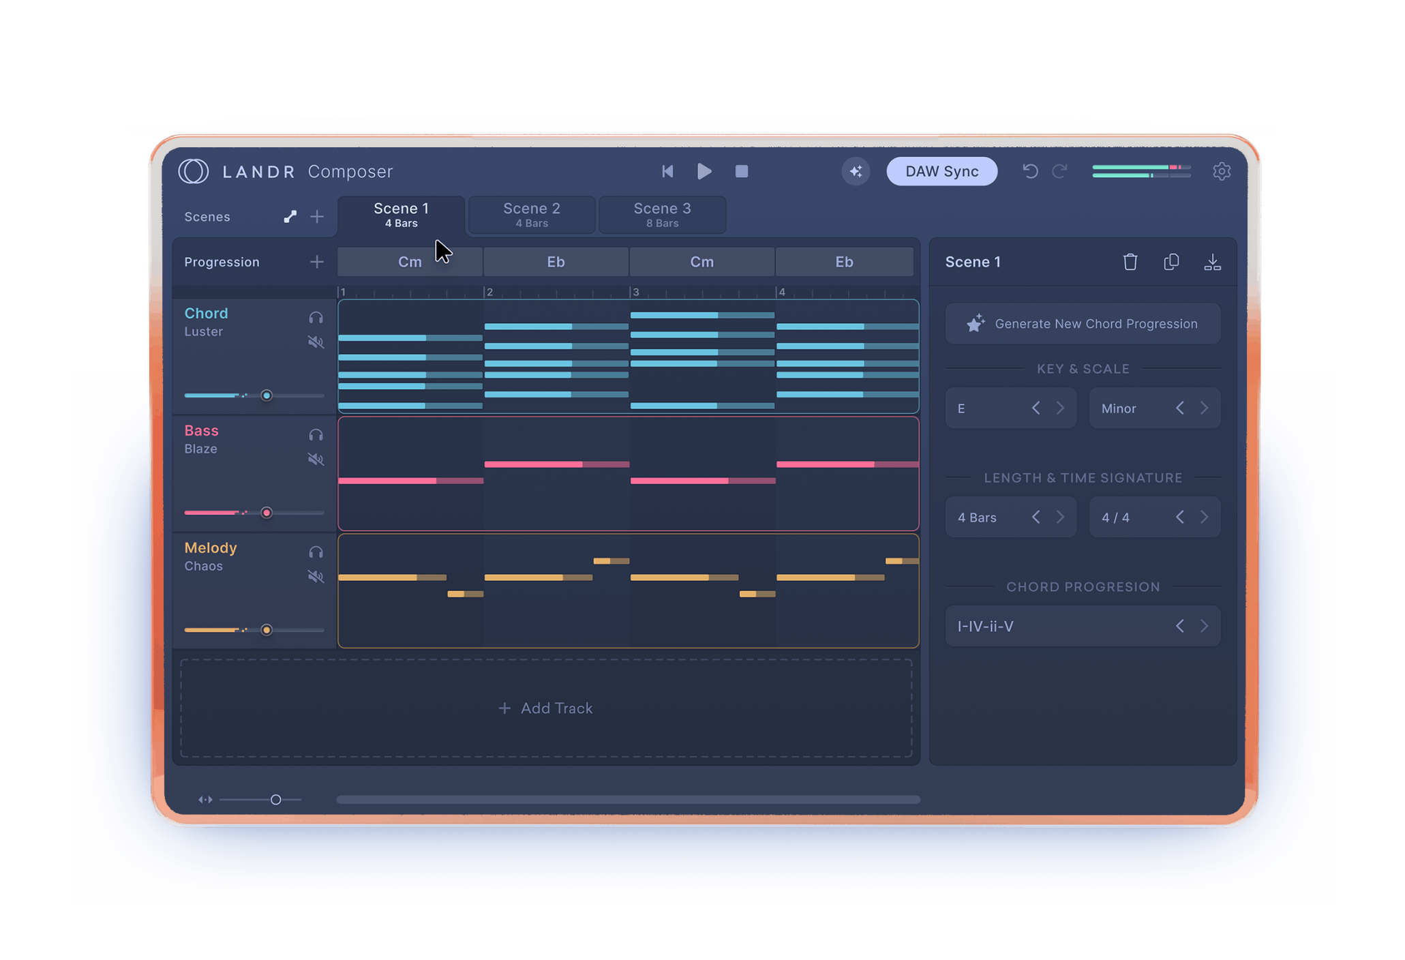The width and height of the screenshot is (1405, 960).
Task: Switch to the Scene 3 tab
Action: pos(661,215)
